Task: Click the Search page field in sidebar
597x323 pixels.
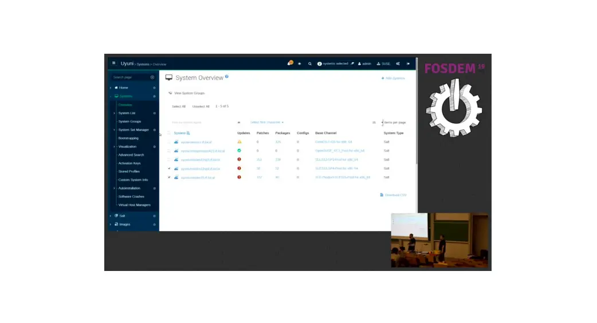Action: tap(131, 77)
